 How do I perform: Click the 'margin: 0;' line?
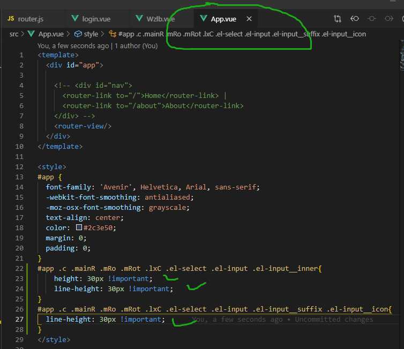pos(66,238)
